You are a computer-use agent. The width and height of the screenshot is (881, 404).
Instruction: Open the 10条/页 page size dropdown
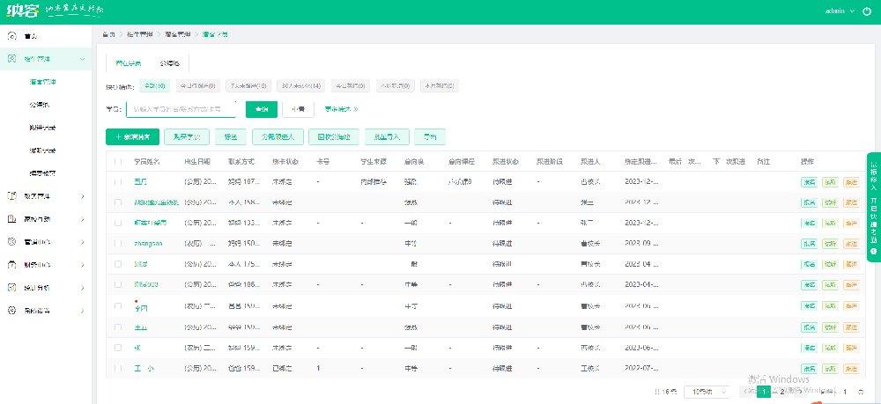click(708, 392)
